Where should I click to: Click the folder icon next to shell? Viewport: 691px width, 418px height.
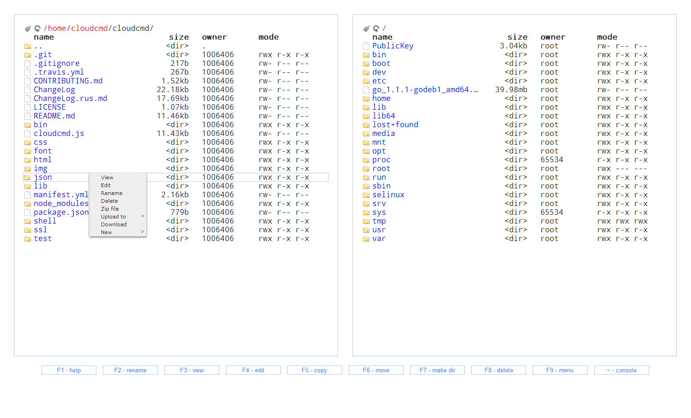pos(28,221)
